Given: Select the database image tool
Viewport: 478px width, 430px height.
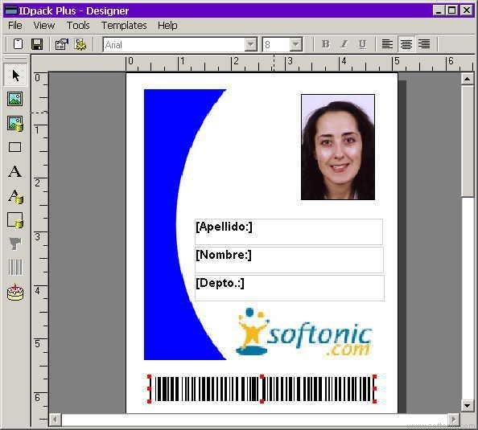Looking at the screenshot, I should [15, 123].
